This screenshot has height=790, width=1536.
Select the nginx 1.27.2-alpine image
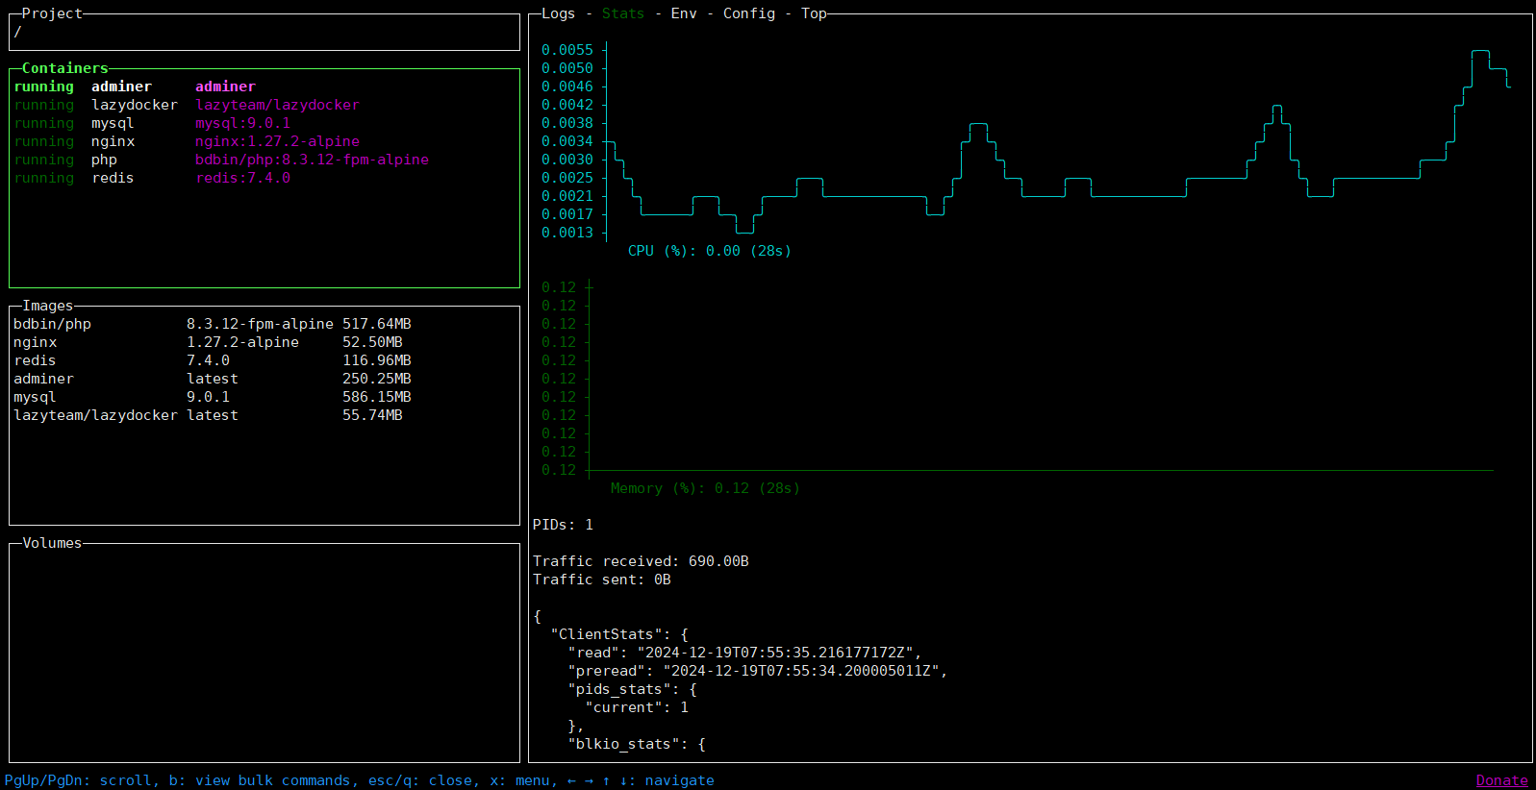click(x=264, y=342)
